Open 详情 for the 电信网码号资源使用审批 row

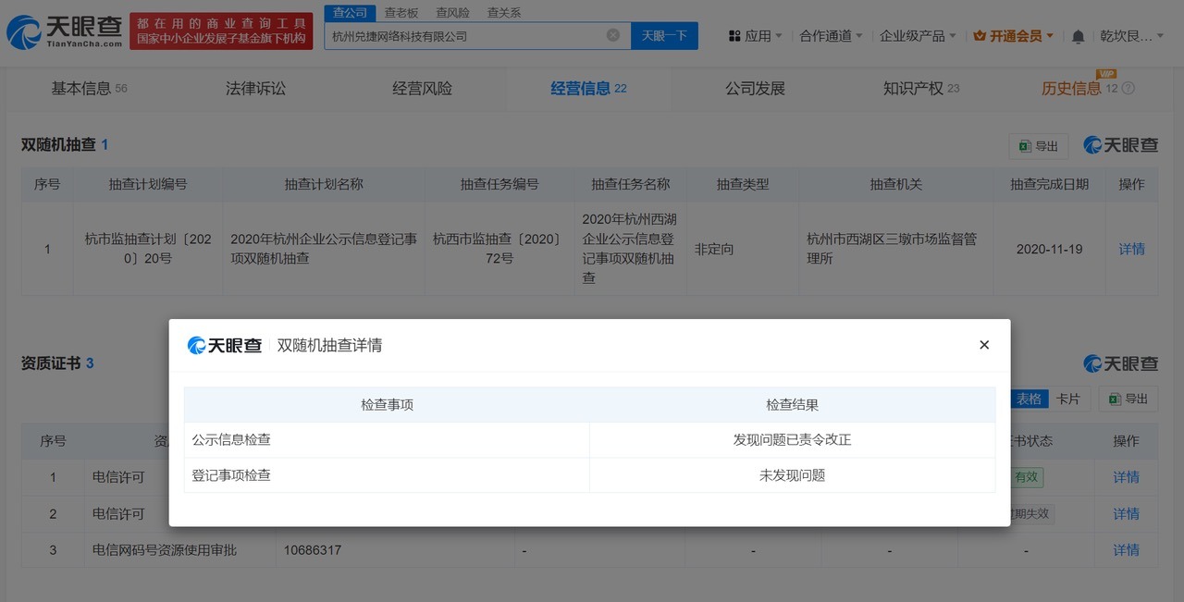(x=1126, y=549)
